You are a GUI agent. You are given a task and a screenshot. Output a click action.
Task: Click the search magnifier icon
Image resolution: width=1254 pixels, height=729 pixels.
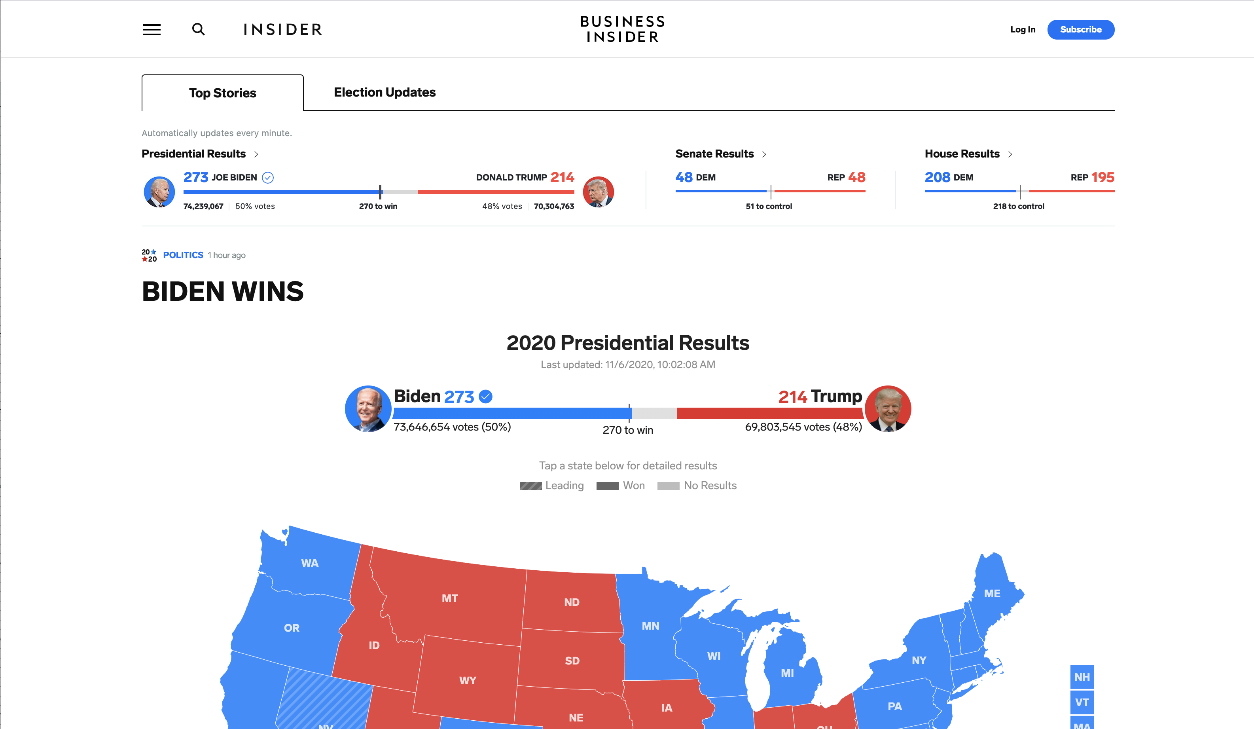(x=198, y=29)
